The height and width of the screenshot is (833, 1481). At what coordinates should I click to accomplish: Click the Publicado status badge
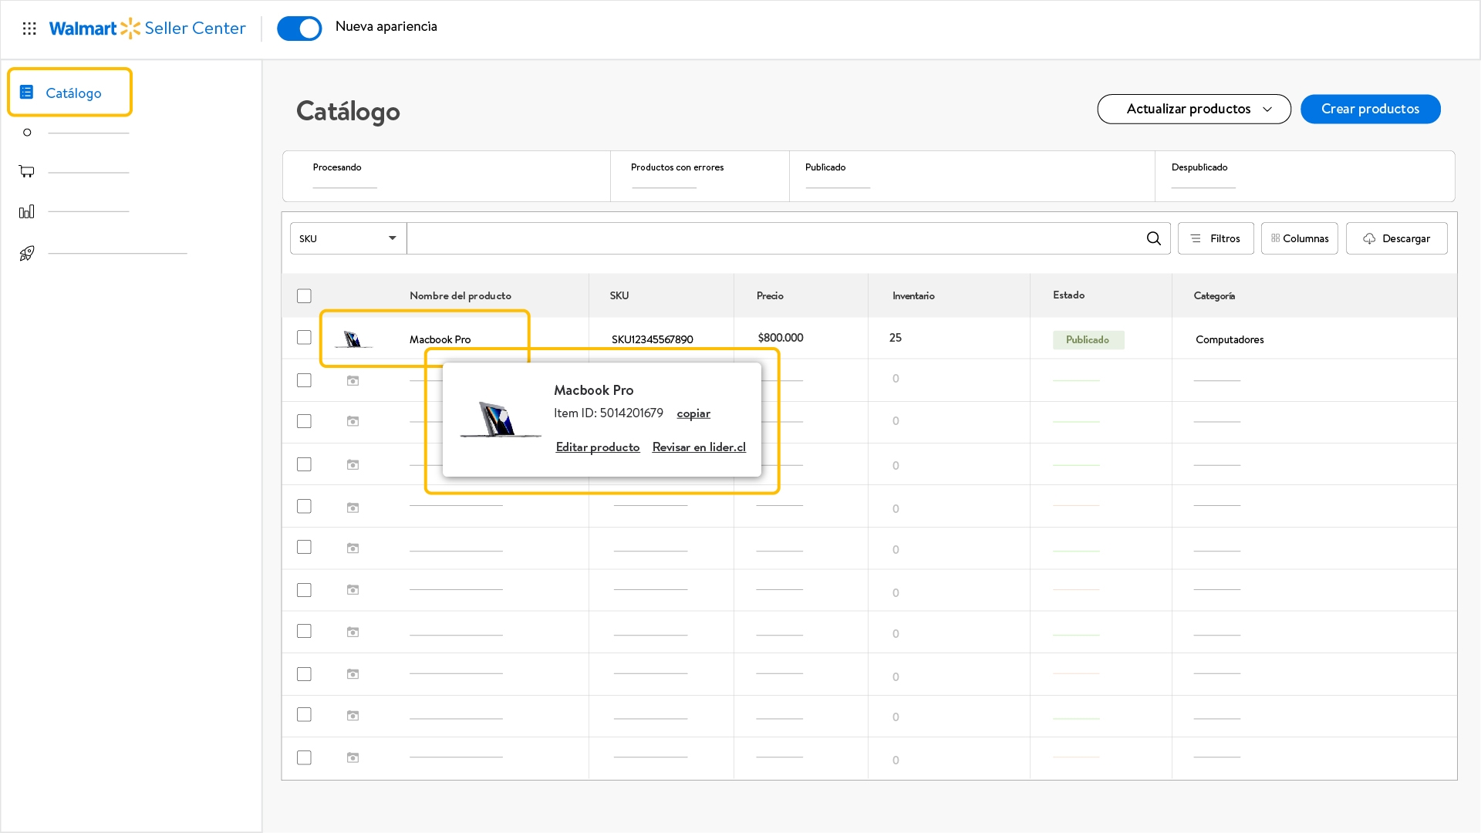1088,340
